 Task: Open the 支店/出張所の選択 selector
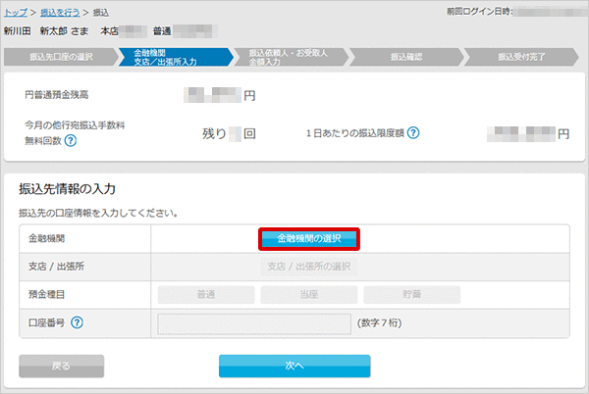point(308,266)
